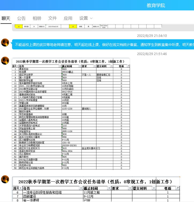Click 截止时间 filter arrow in bottom spreadsheet image
The height and width of the screenshot is (202, 194).
pyautogui.click(x=109, y=188)
